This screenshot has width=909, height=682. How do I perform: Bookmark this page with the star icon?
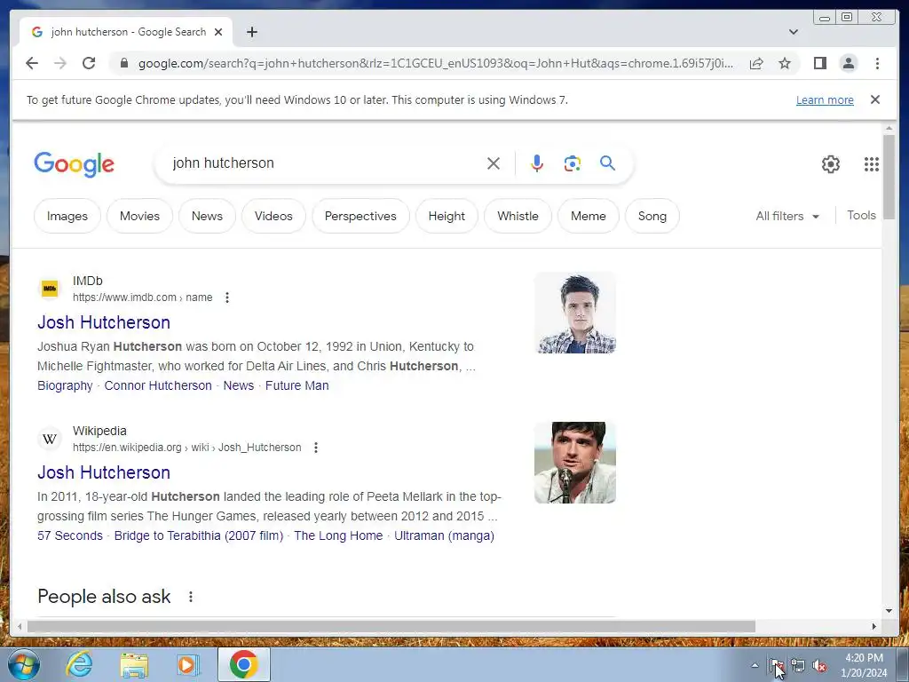[785, 63]
